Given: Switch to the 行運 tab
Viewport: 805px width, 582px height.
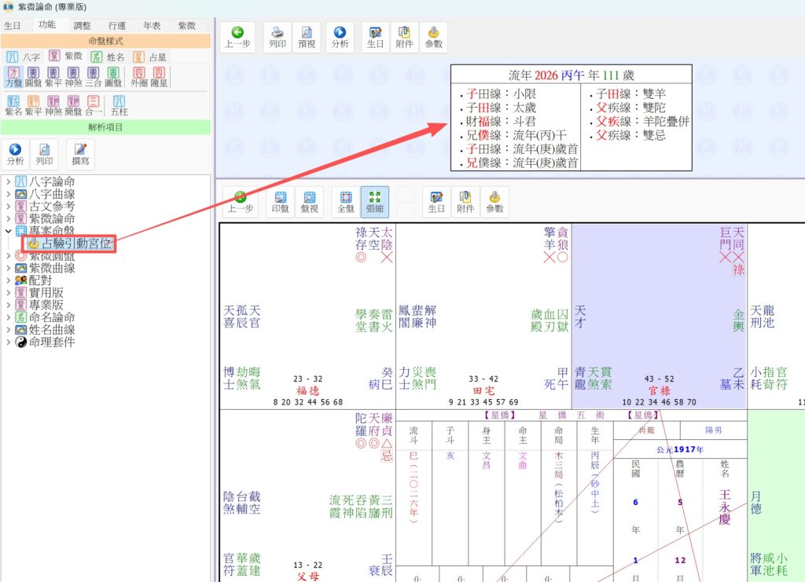Looking at the screenshot, I should 117,25.
